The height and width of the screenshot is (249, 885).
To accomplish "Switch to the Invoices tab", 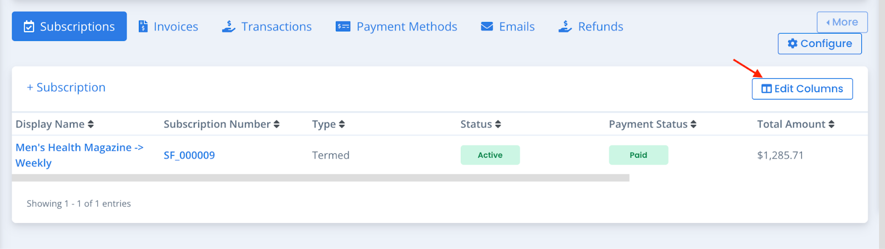I will 168,27.
